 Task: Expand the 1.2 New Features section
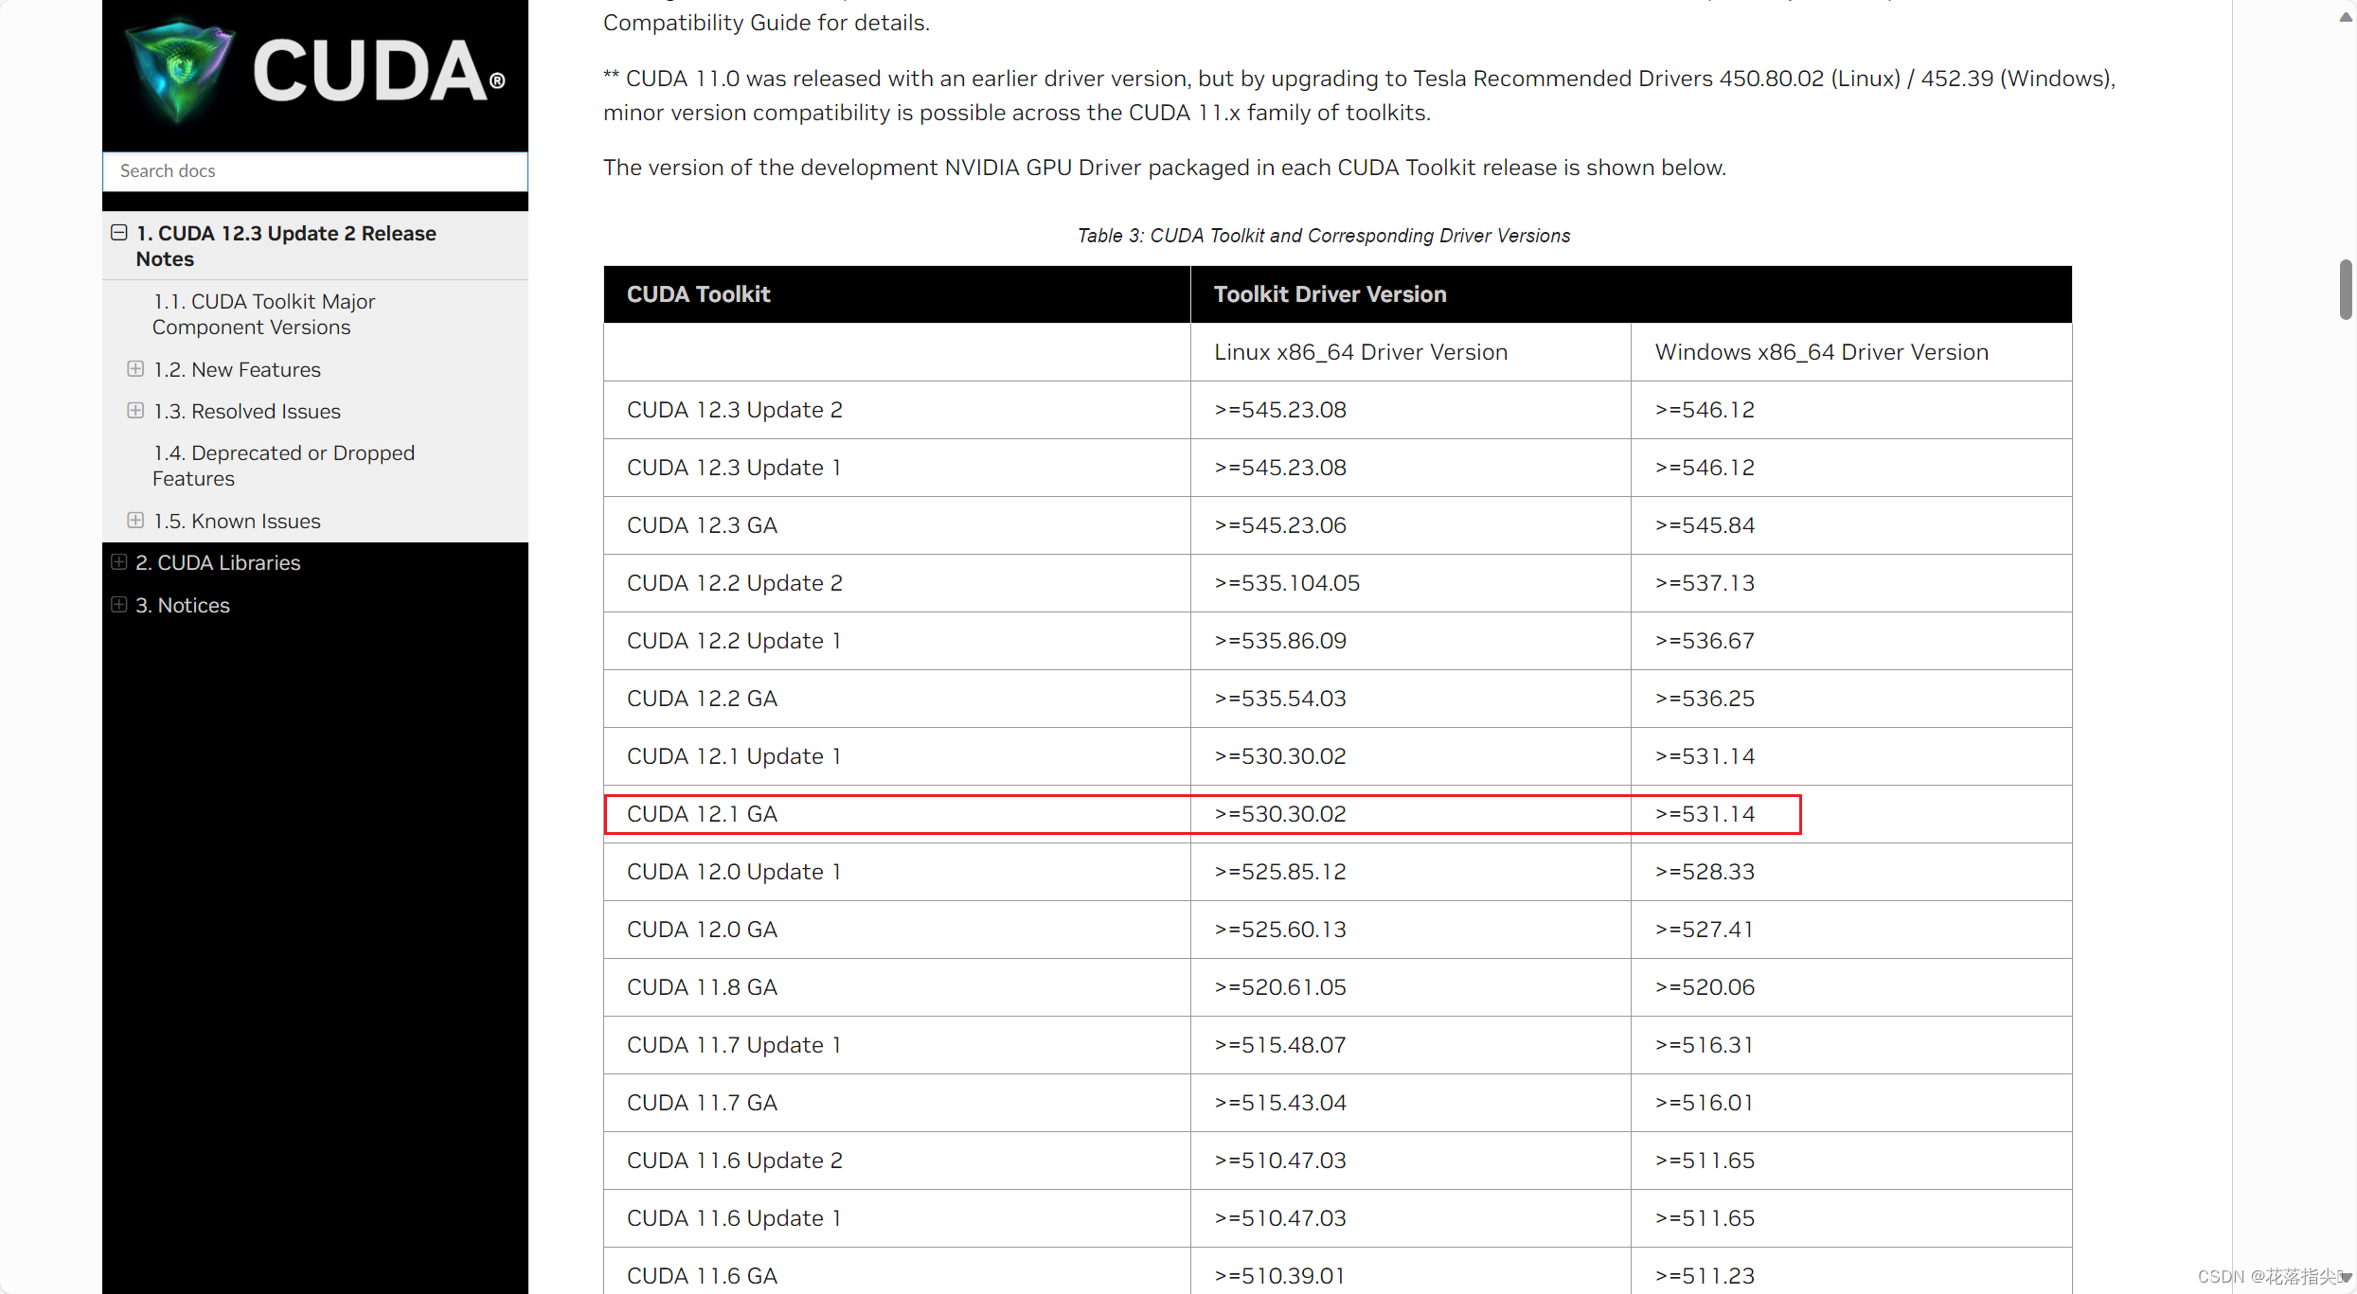click(135, 369)
